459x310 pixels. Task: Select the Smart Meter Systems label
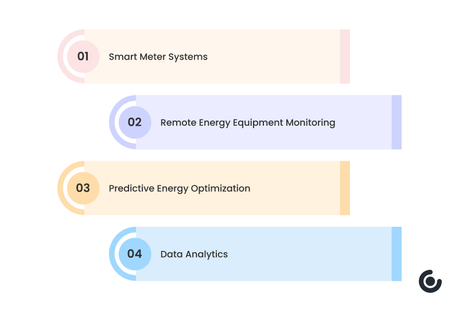coord(158,57)
